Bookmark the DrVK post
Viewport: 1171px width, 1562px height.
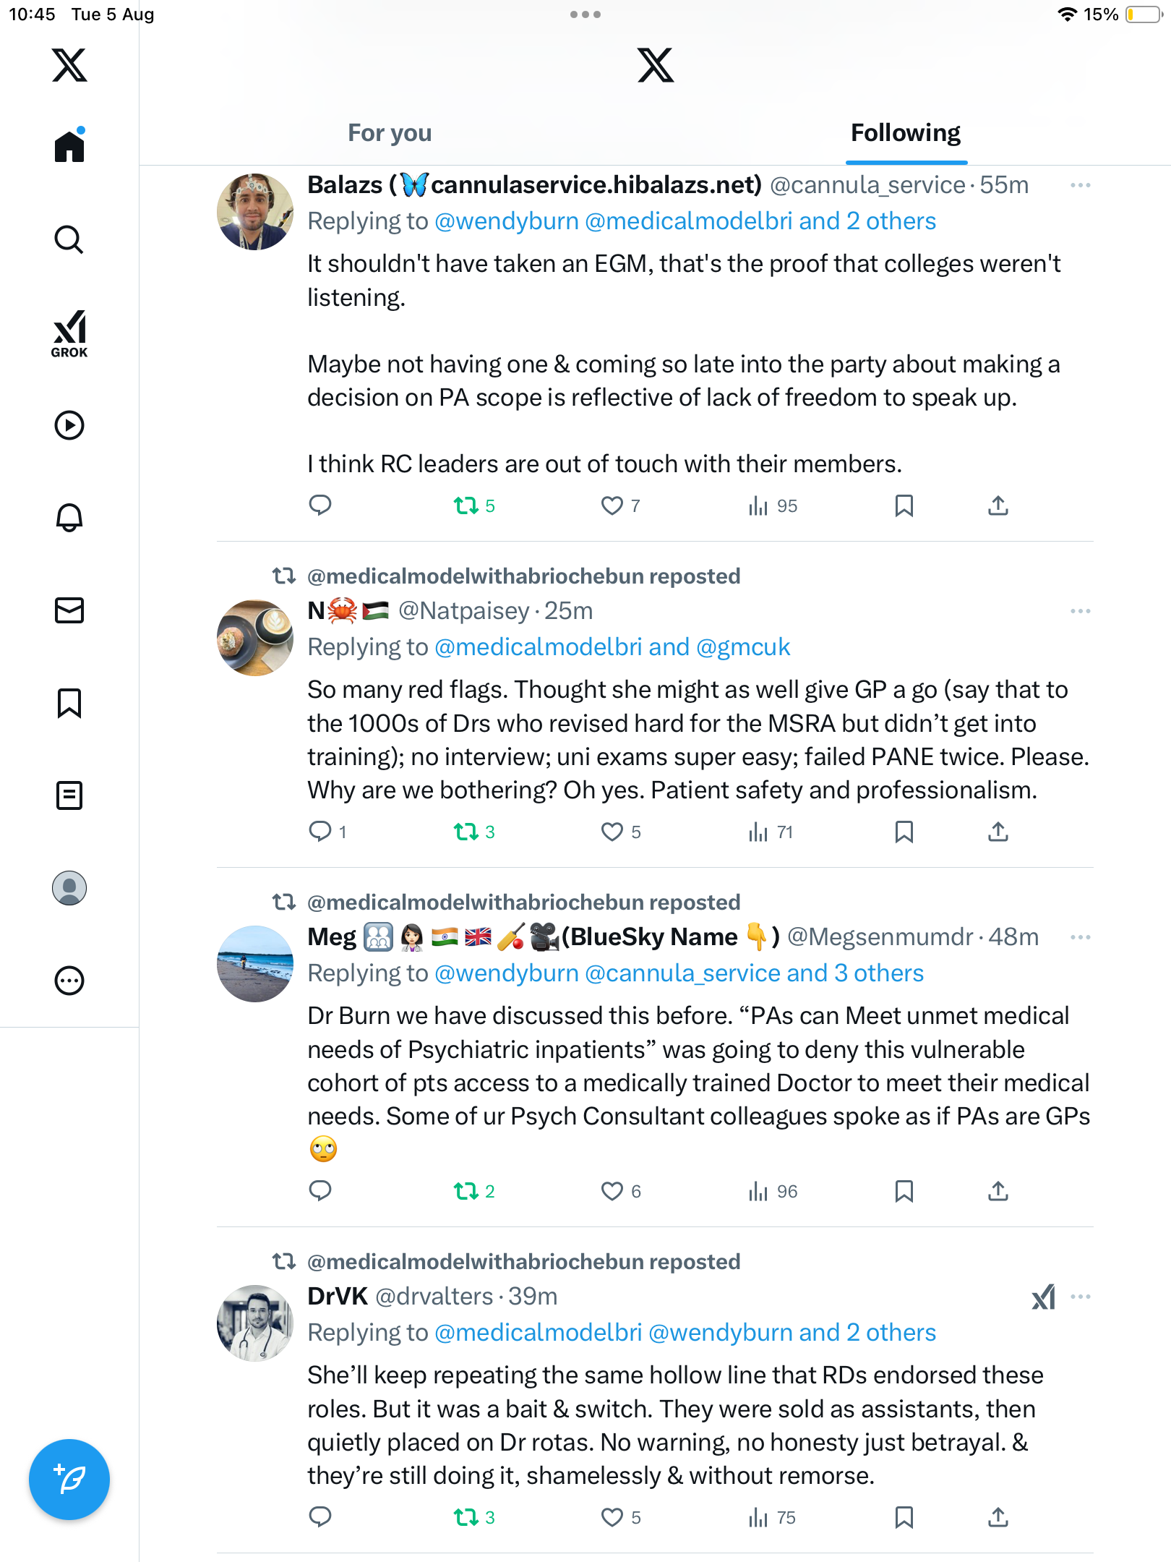coord(904,1517)
